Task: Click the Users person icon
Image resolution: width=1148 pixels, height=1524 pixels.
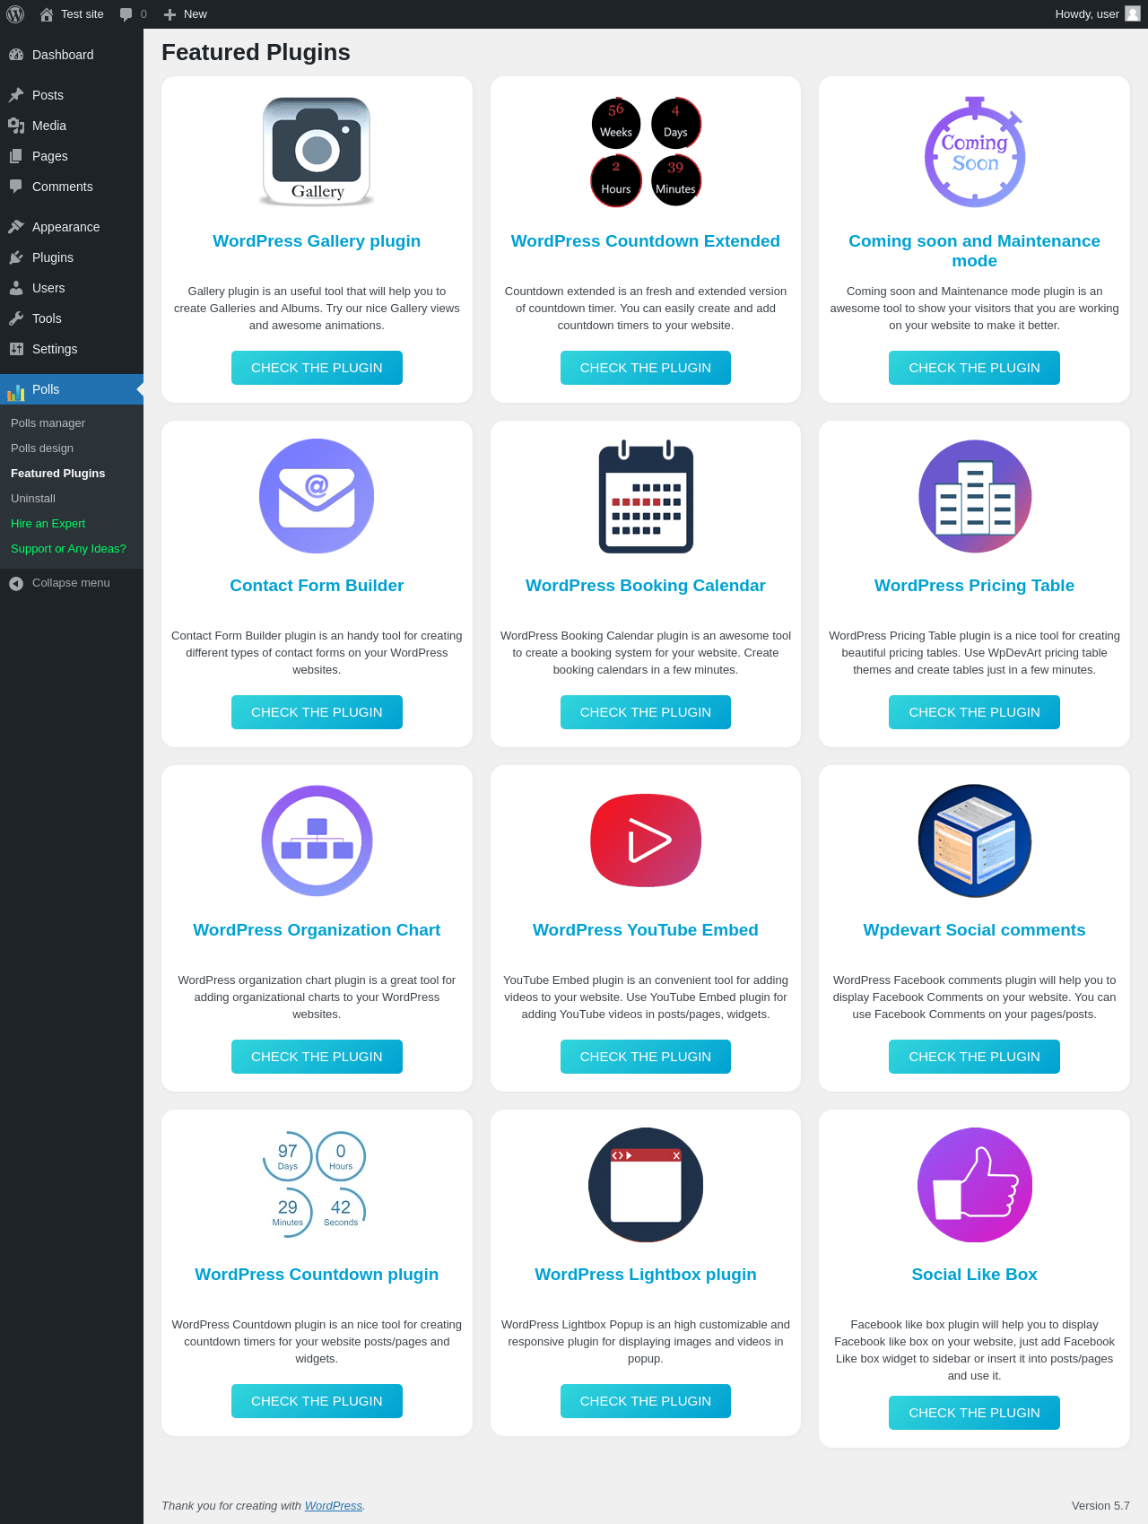Action: tap(16, 288)
